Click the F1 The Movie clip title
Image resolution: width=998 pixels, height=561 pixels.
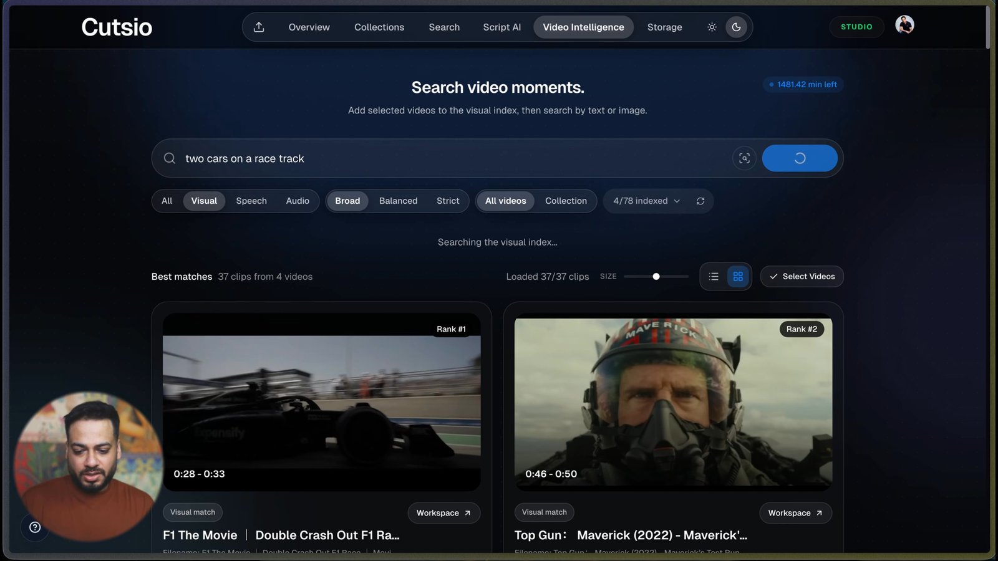[x=281, y=535]
